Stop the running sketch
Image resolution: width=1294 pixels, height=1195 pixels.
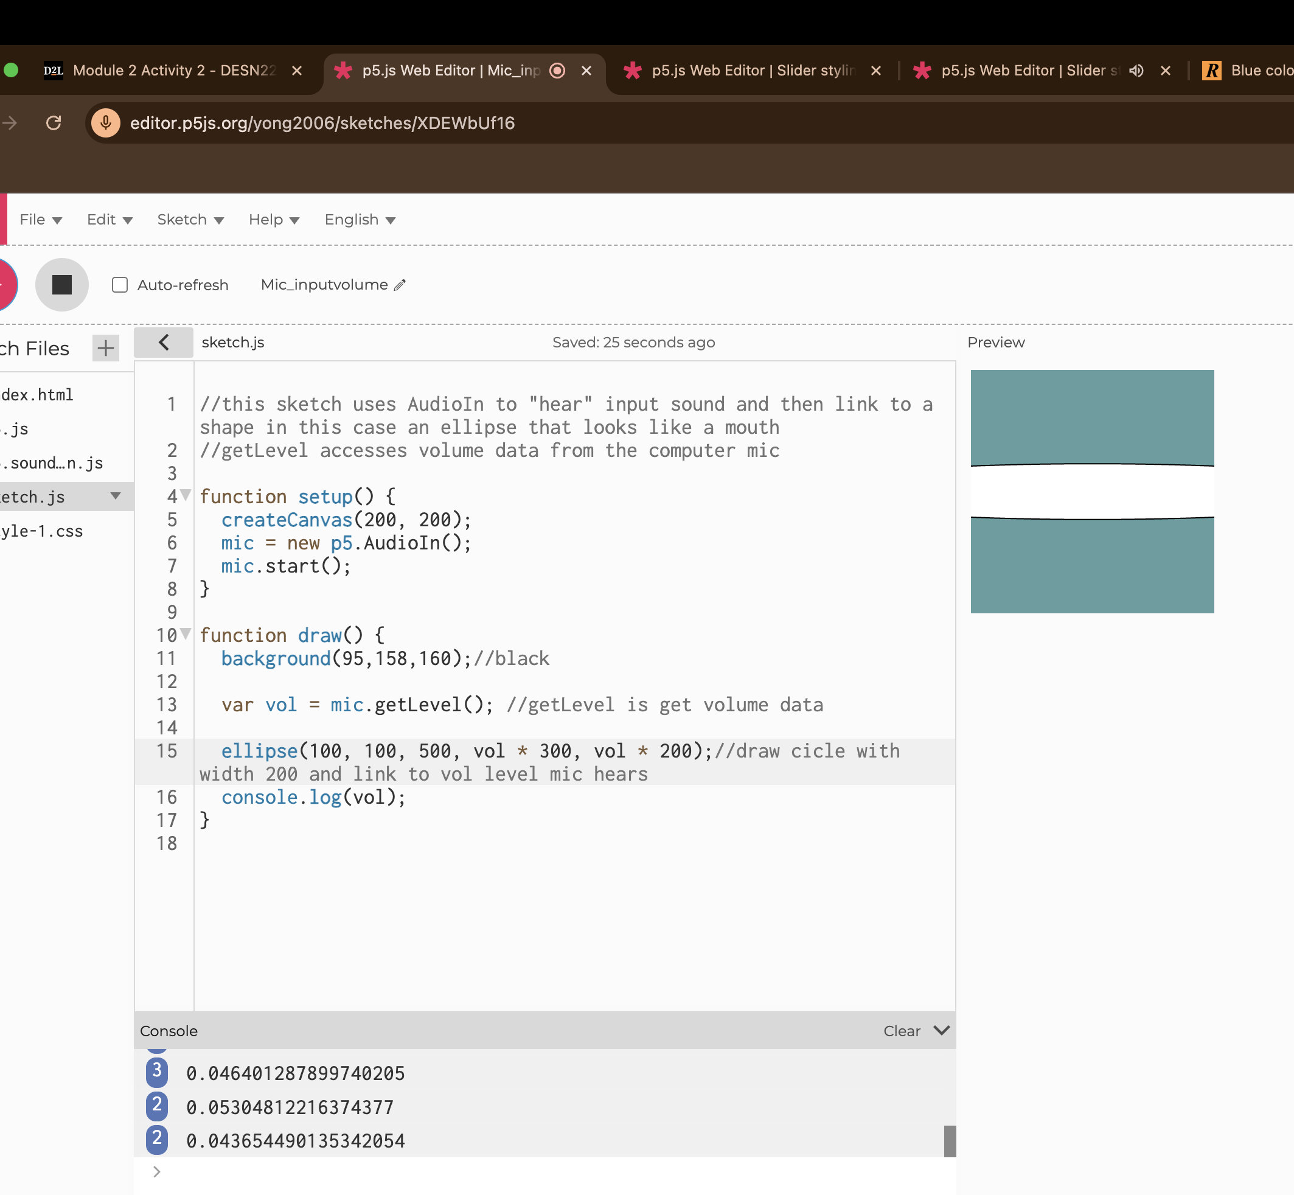tap(61, 285)
